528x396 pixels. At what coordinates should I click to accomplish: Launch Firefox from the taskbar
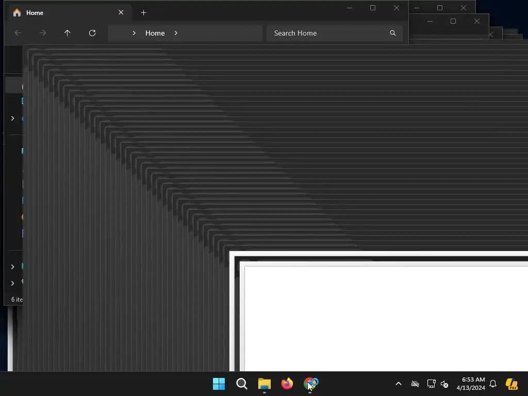[x=287, y=384]
